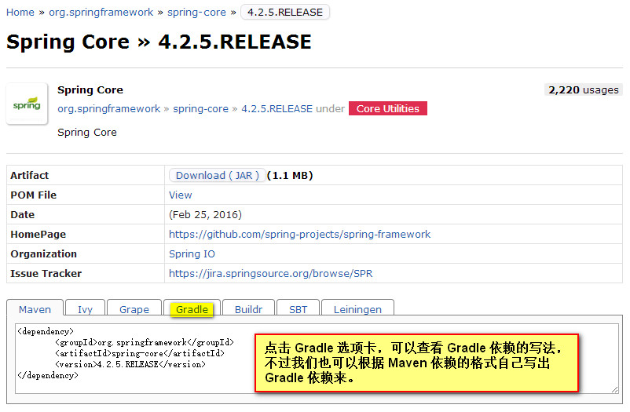Click the '(1.1 MB)' size text
Viewport: 630px width, 412px height.
click(290, 175)
